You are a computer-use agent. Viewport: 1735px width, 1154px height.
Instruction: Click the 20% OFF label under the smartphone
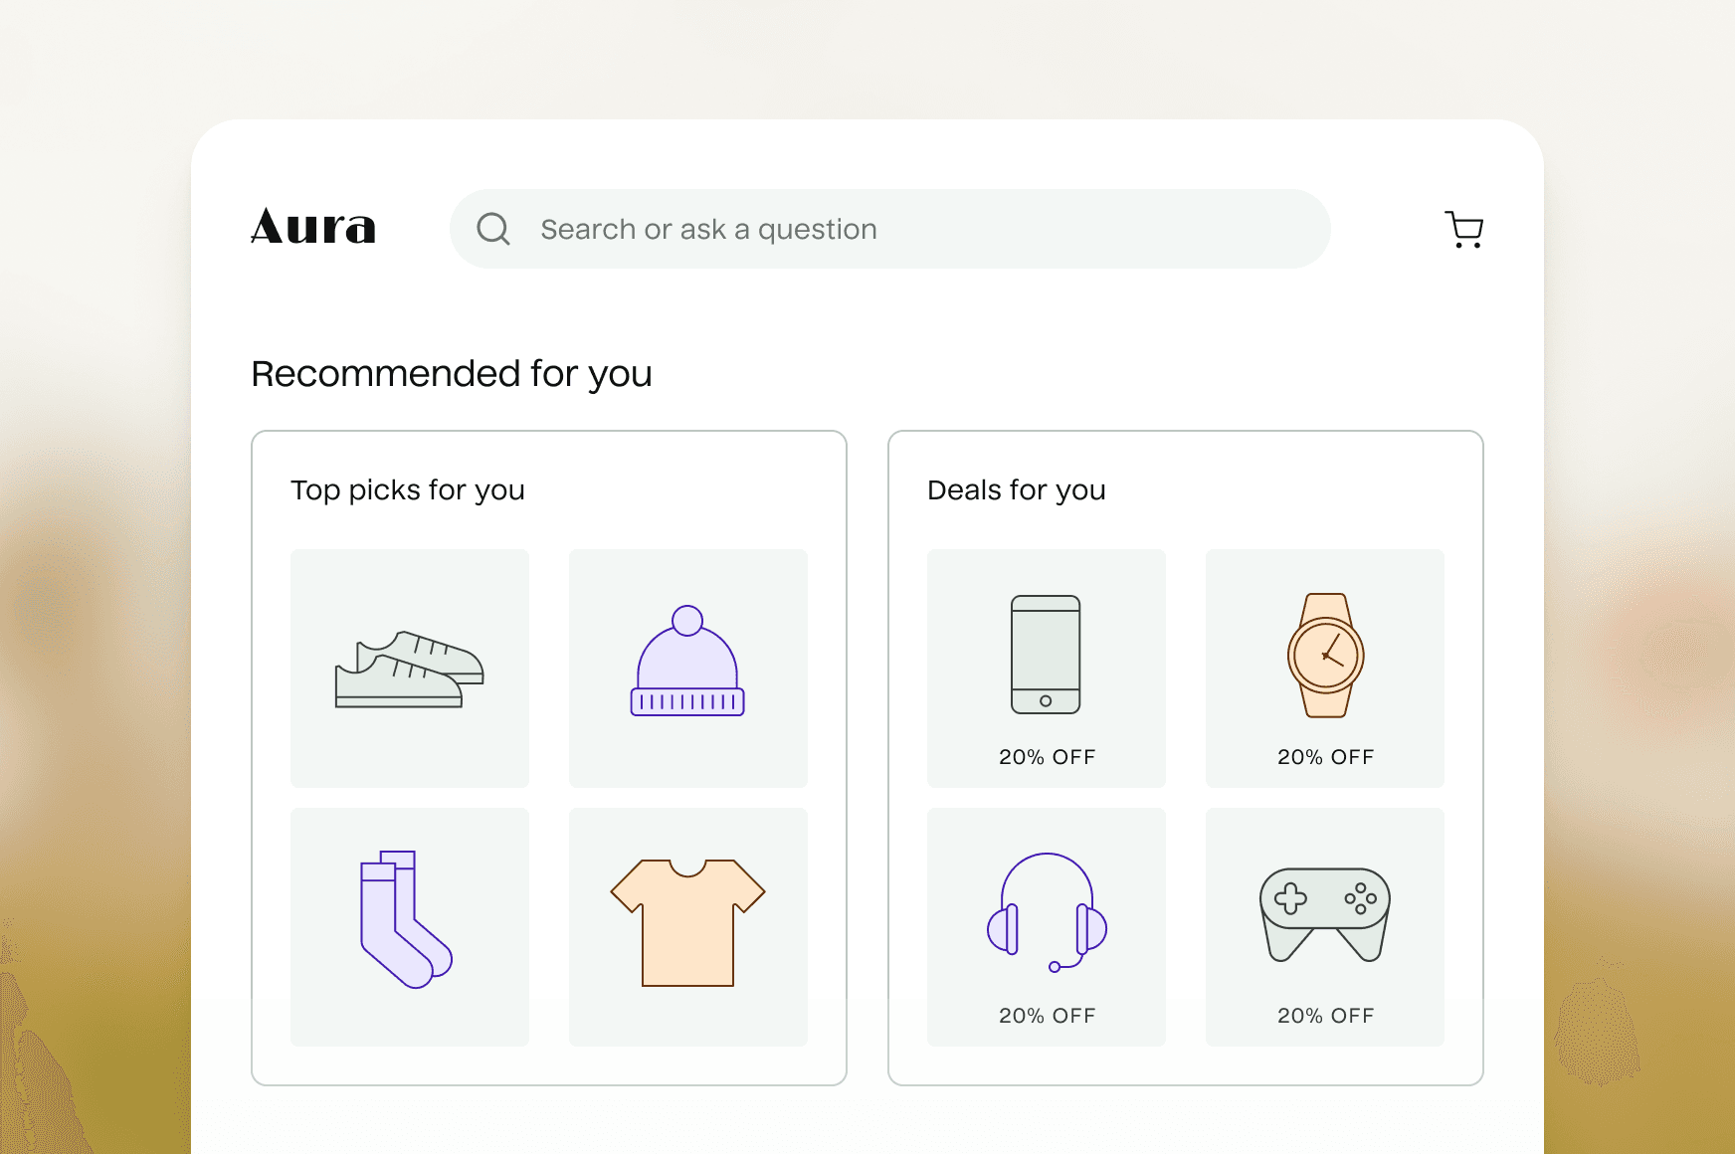point(1046,756)
